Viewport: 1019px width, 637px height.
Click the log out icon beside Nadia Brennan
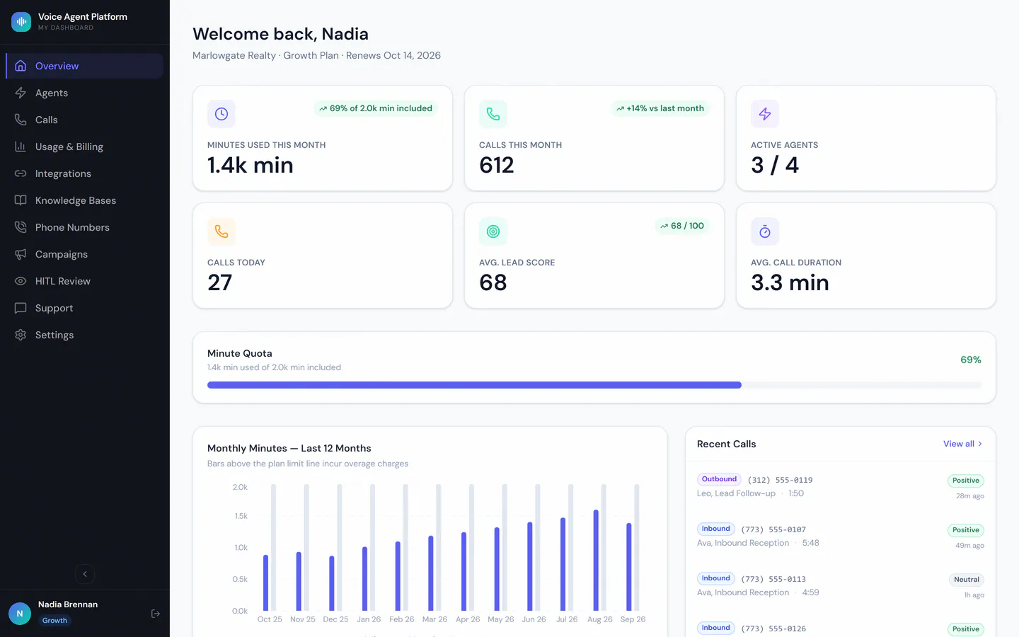point(156,614)
